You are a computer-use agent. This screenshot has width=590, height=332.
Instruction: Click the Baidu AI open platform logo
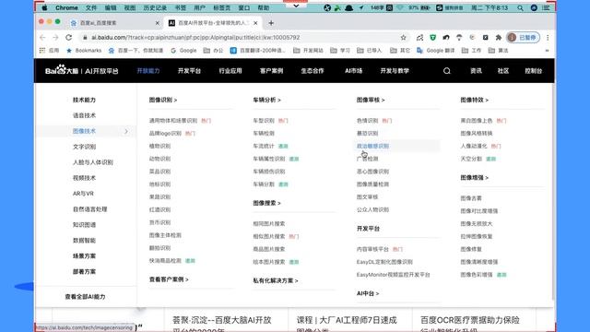(82, 70)
